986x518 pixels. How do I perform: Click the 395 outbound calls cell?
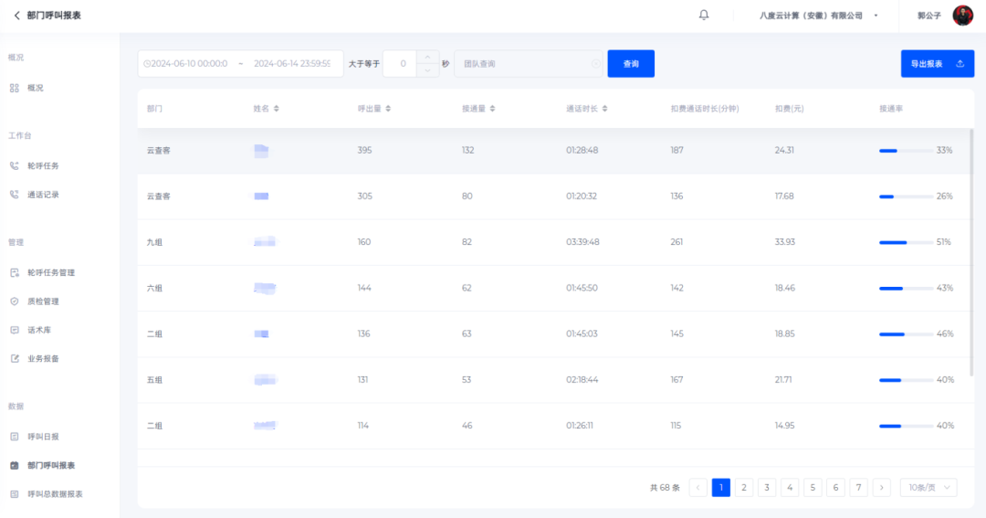364,151
